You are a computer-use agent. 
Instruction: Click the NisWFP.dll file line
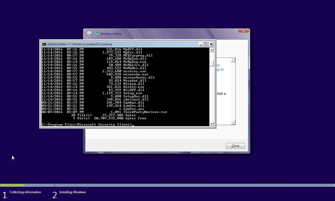coord(93,90)
